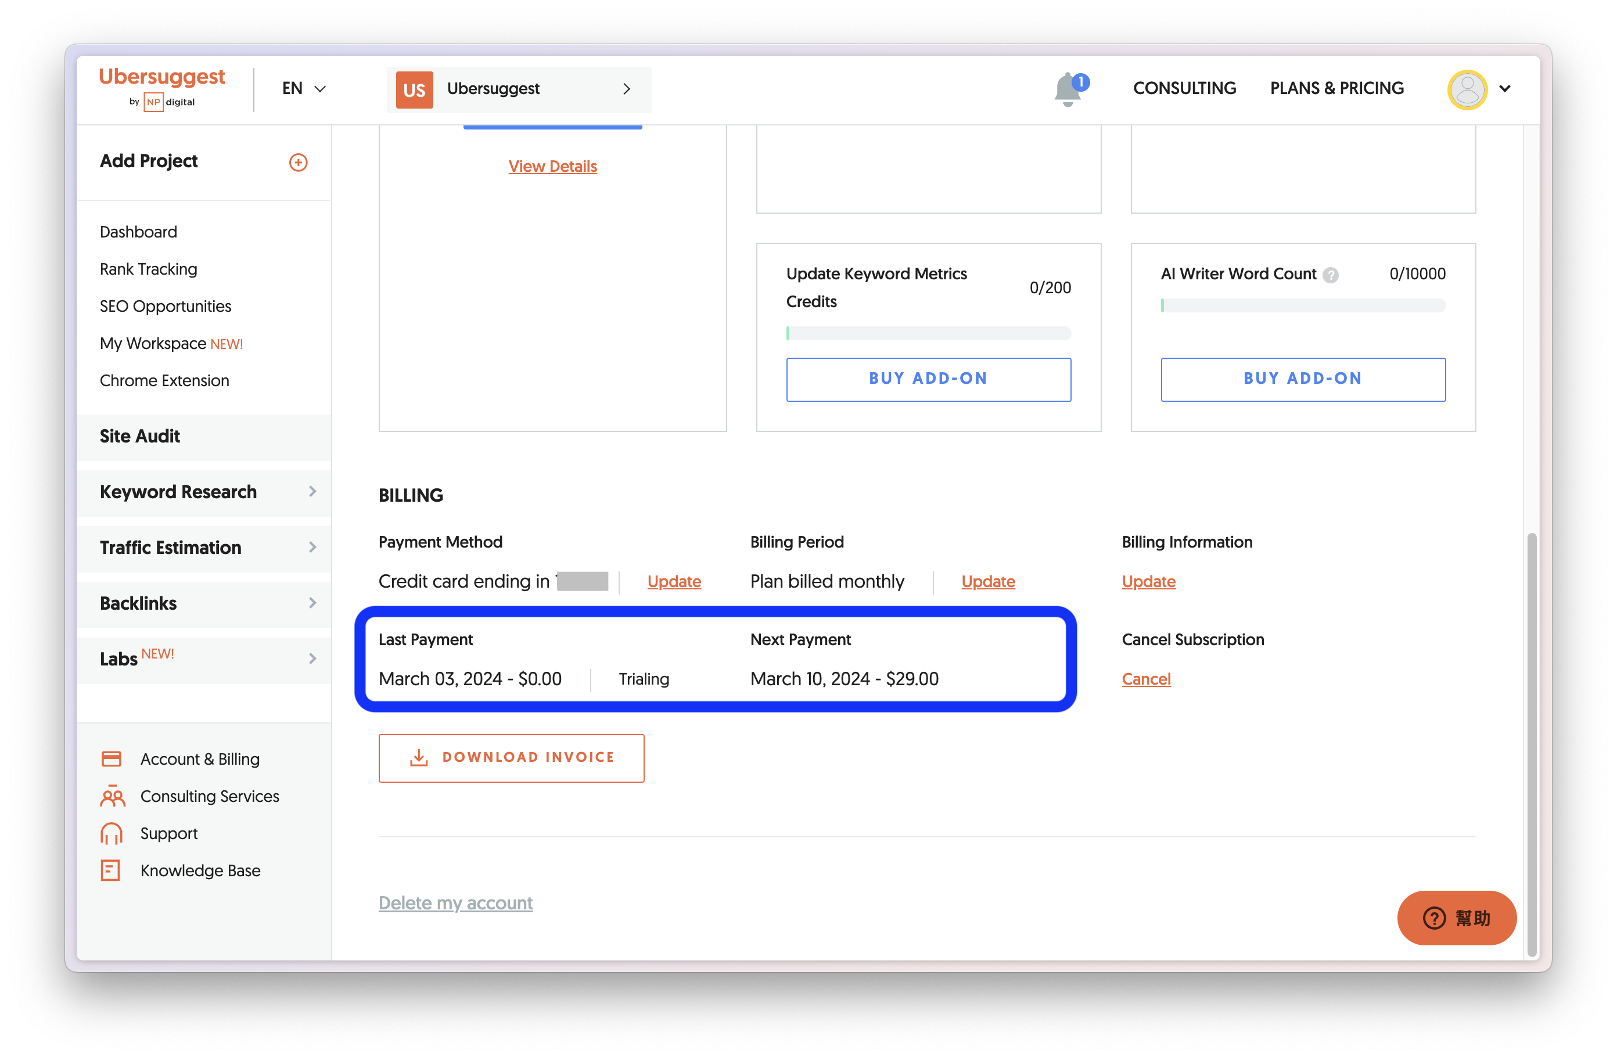Open Knowledge Base document icon

(111, 870)
